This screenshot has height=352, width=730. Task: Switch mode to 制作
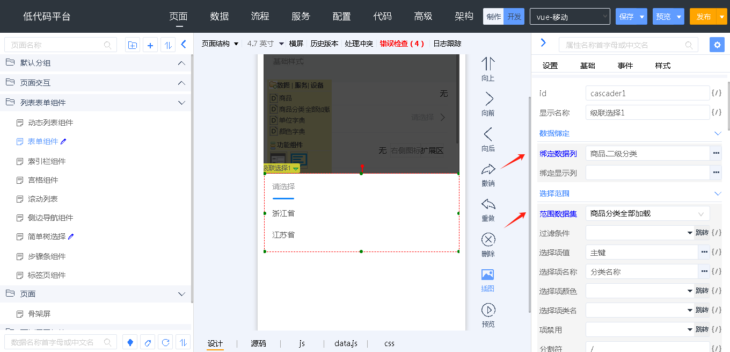[x=493, y=17]
